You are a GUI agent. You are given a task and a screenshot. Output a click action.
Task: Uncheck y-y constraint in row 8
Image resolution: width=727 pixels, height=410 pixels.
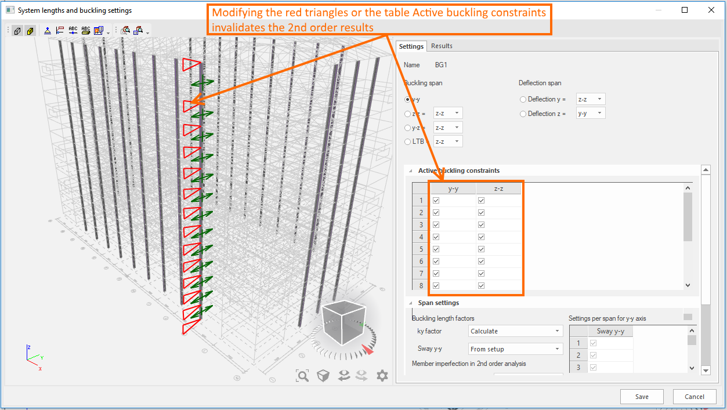(436, 286)
